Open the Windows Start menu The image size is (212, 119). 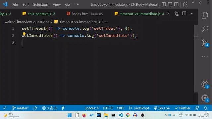(70, 115)
